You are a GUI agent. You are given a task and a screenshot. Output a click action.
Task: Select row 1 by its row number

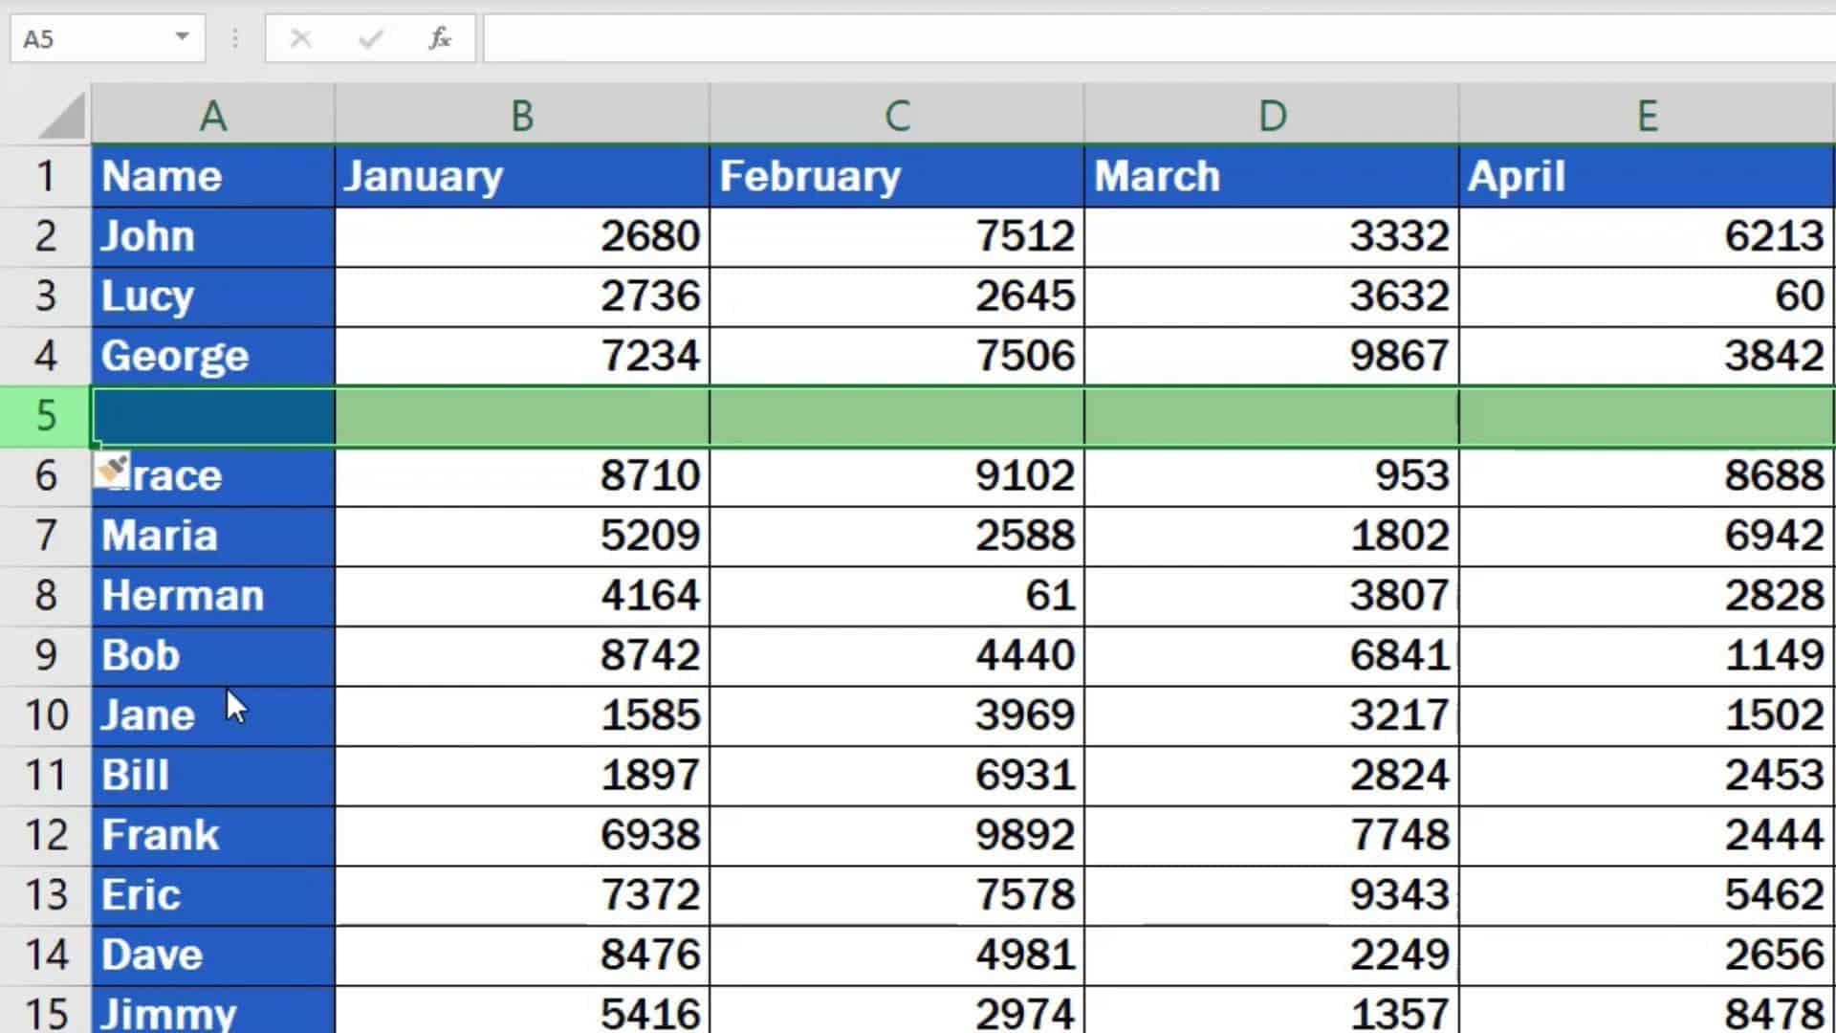point(45,176)
